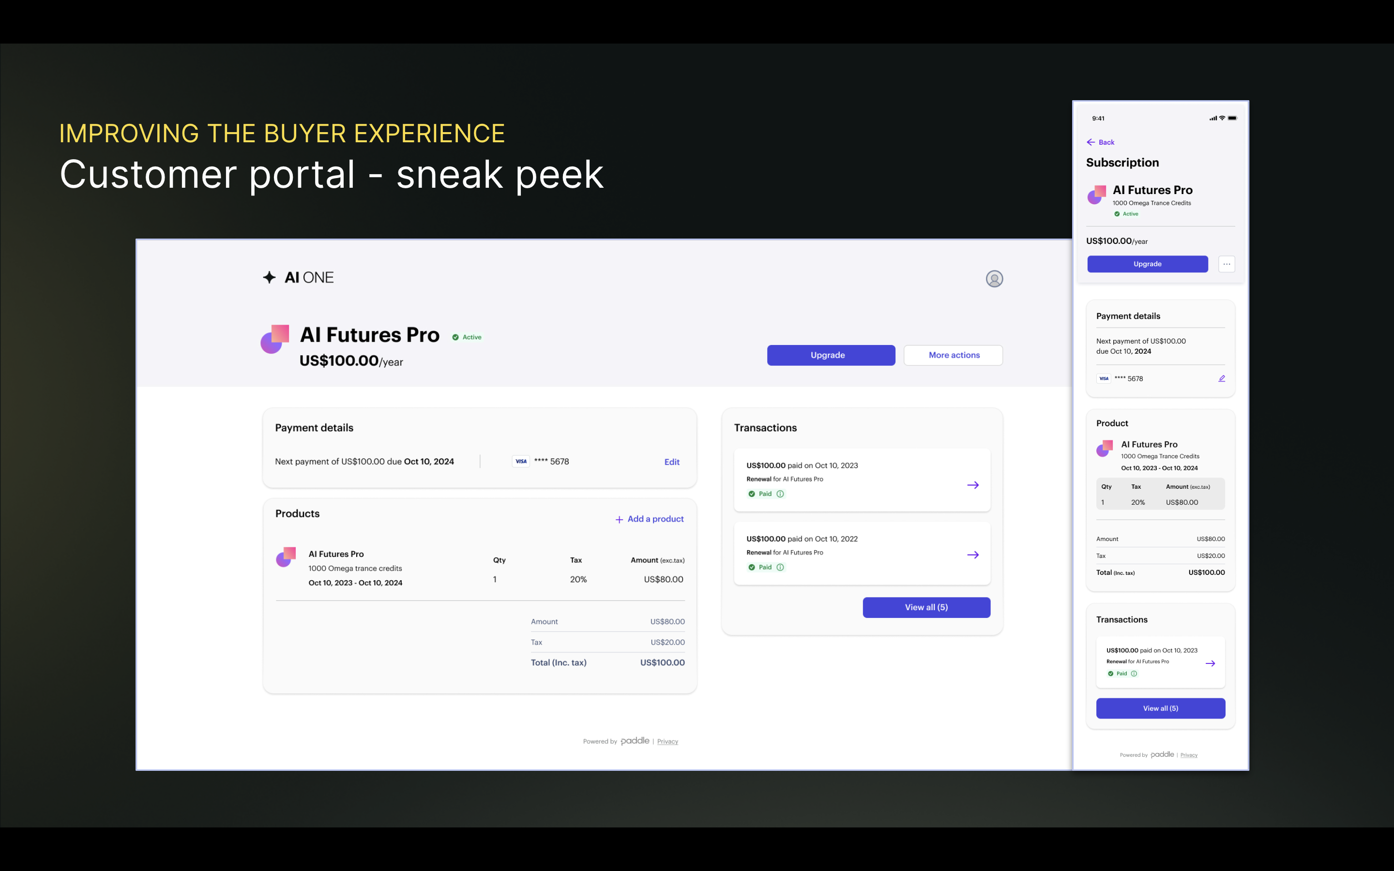Viewport: 1394px width, 871px height.
Task: Click info icon beside Paid on 2023 transaction
Action: click(781, 494)
